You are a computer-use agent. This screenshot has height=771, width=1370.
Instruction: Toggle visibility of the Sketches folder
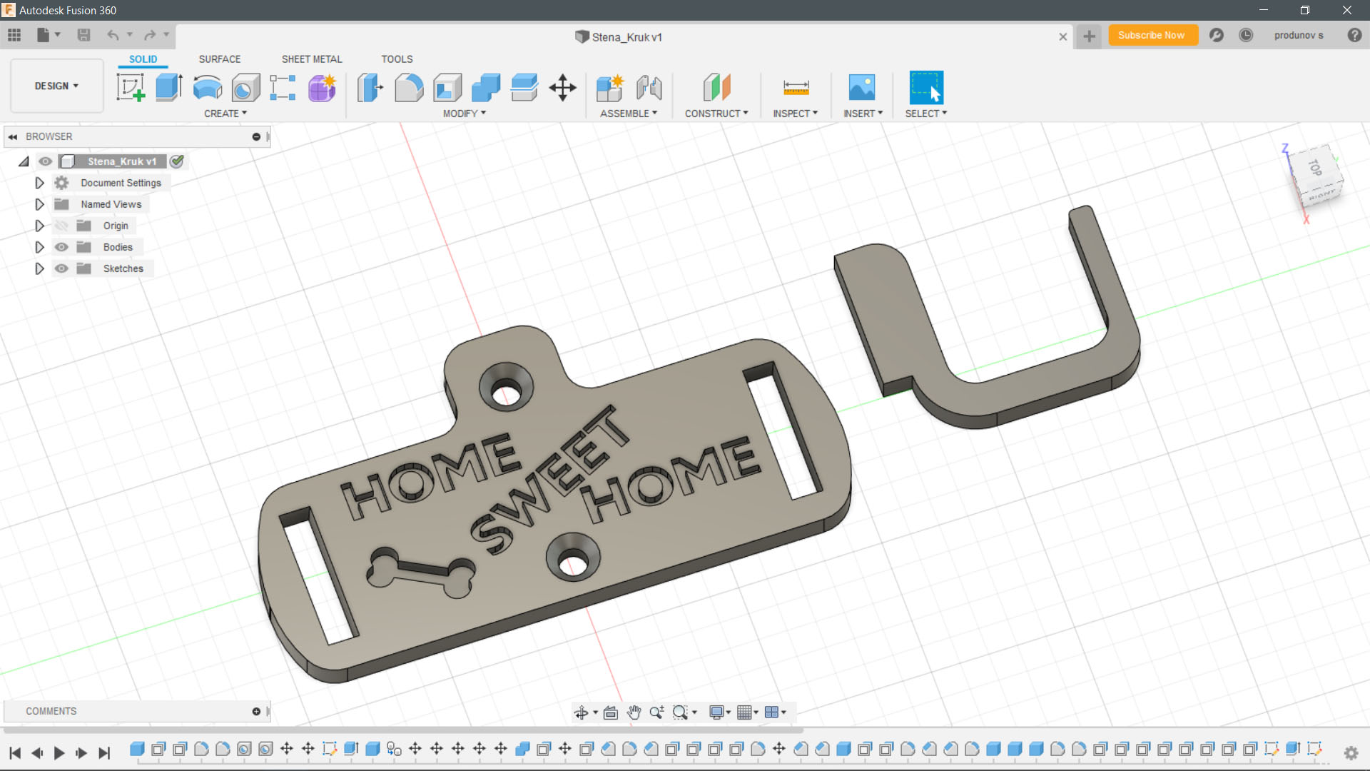(62, 268)
